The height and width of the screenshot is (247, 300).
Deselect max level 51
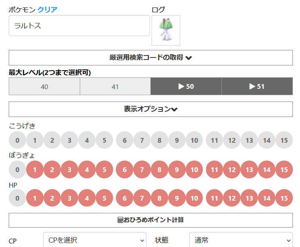[257, 86]
